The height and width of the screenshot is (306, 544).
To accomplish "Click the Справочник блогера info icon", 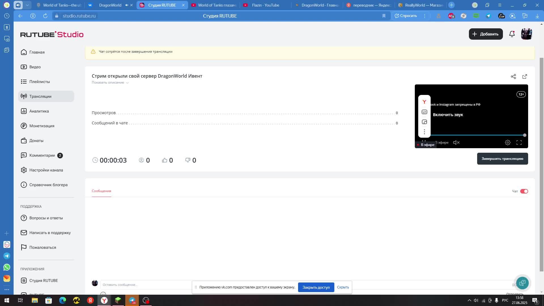I will [24, 185].
